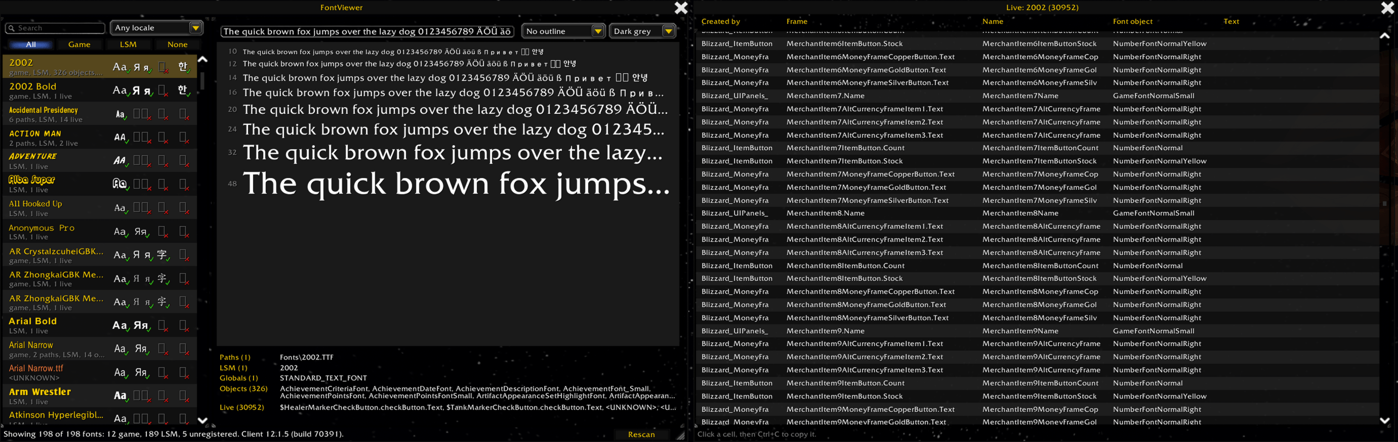Open the Any locale dropdown
Viewport: 1398px width, 442px height.
pyautogui.click(x=156, y=28)
